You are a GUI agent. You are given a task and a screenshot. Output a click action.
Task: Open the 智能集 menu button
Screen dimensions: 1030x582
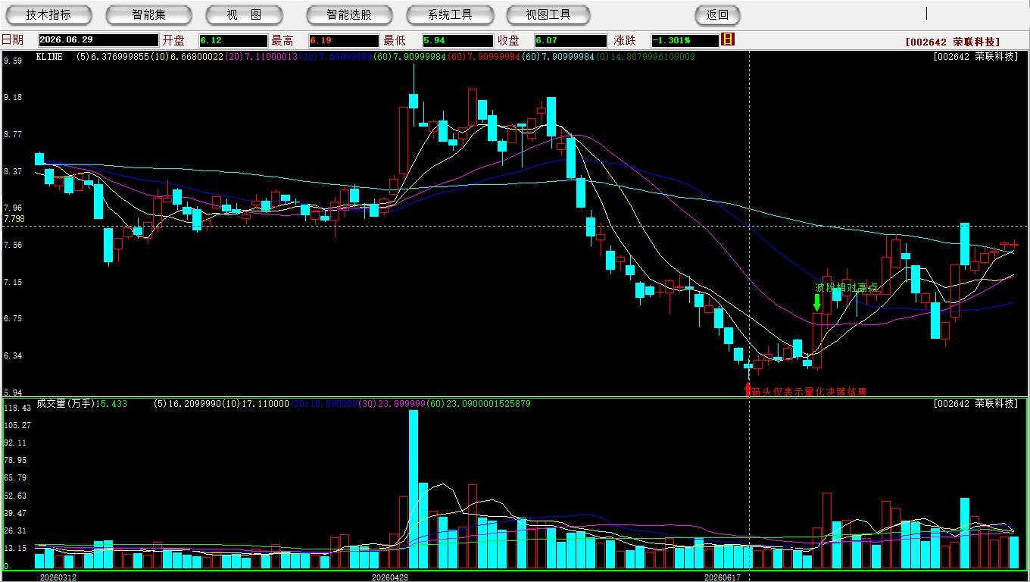pyautogui.click(x=148, y=14)
